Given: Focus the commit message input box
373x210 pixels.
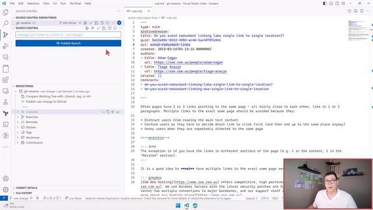Looking at the screenshot, I should point(68,35).
